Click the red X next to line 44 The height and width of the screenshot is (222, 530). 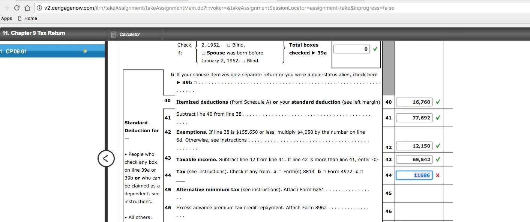437,175
